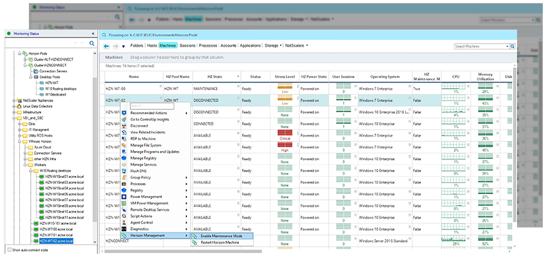Open the navigation history dropdown arrow
The height and width of the screenshot is (257, 546).
point(123,46)
